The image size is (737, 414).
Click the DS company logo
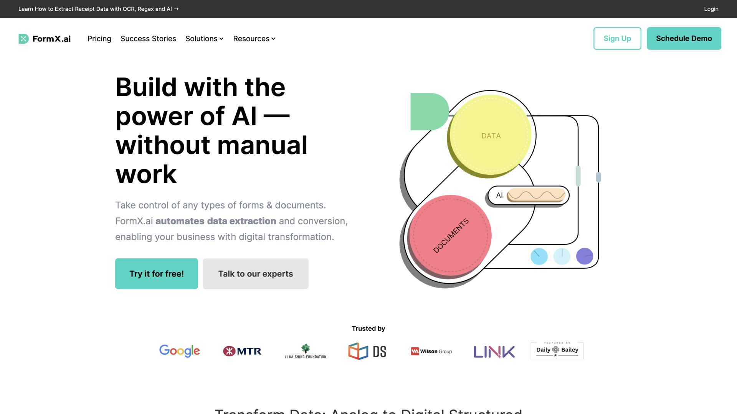(367, 351)
